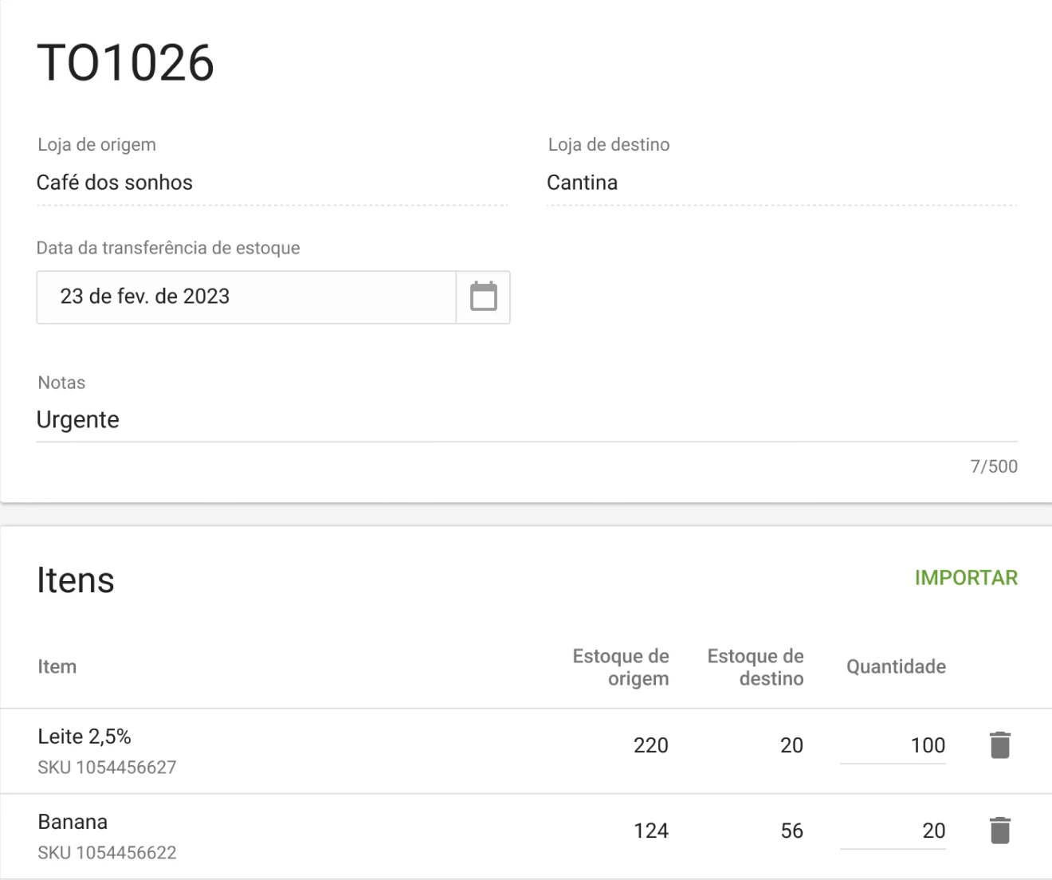The height and width of the screenshot is (880, 1052).
Task: Open the Loja de destino dropdown
Action: (781, 183)
